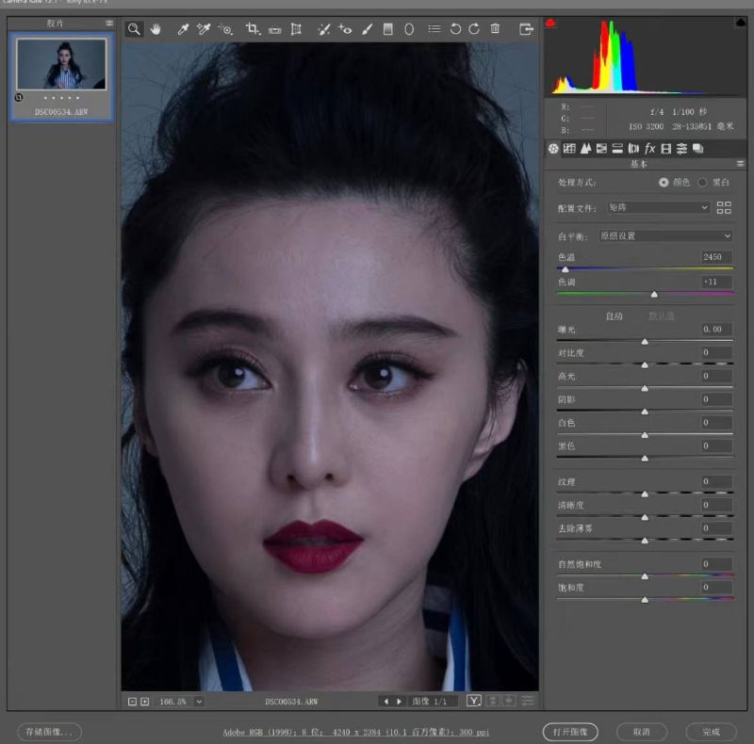
Task: Toggle the before/after Y preview button
Action: [474, 701]
